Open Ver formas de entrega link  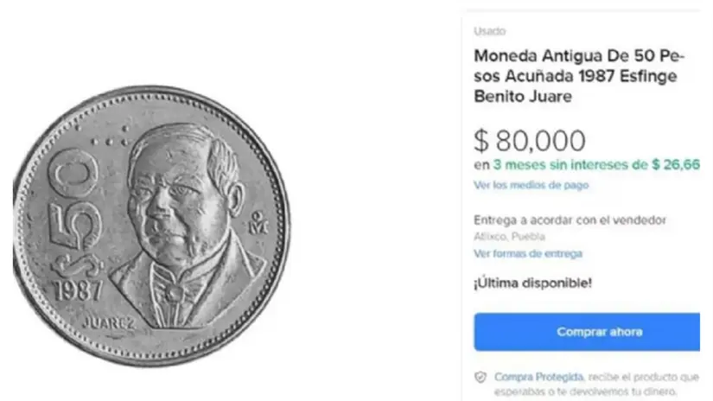click(528, 253)
